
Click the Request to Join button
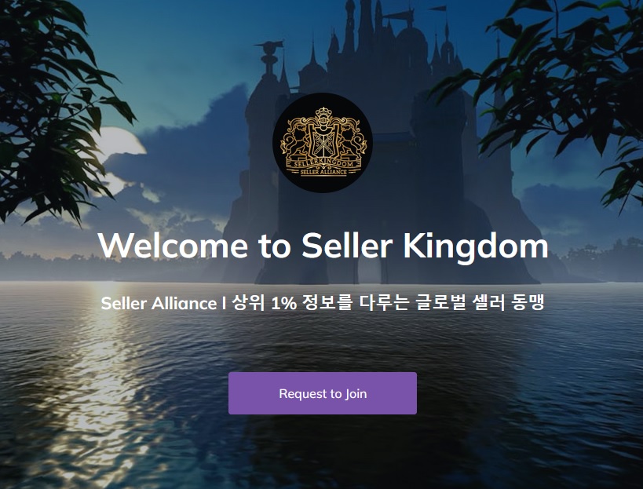pyautogui.click(x=323, y=393)
